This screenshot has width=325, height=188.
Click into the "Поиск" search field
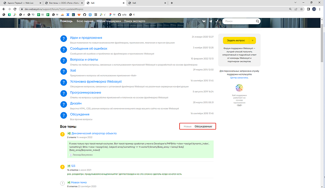(240, 21)
